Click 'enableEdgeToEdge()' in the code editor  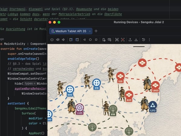coord(23,59)
